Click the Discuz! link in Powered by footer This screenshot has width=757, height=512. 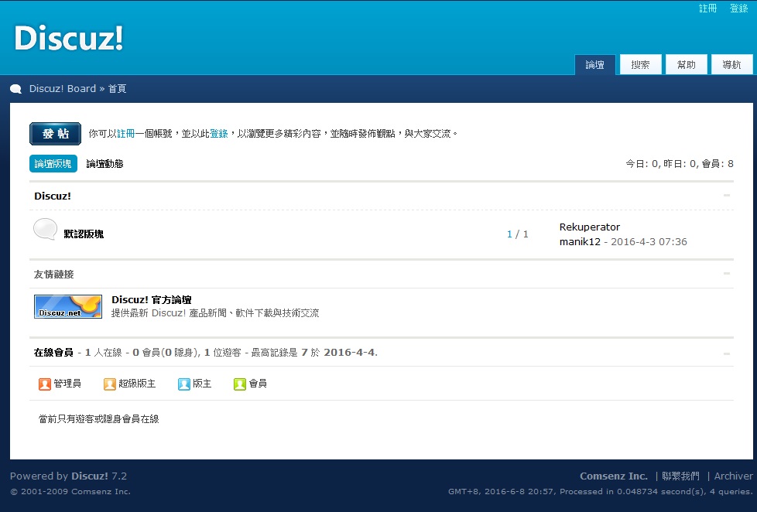[x=90, y=476]
